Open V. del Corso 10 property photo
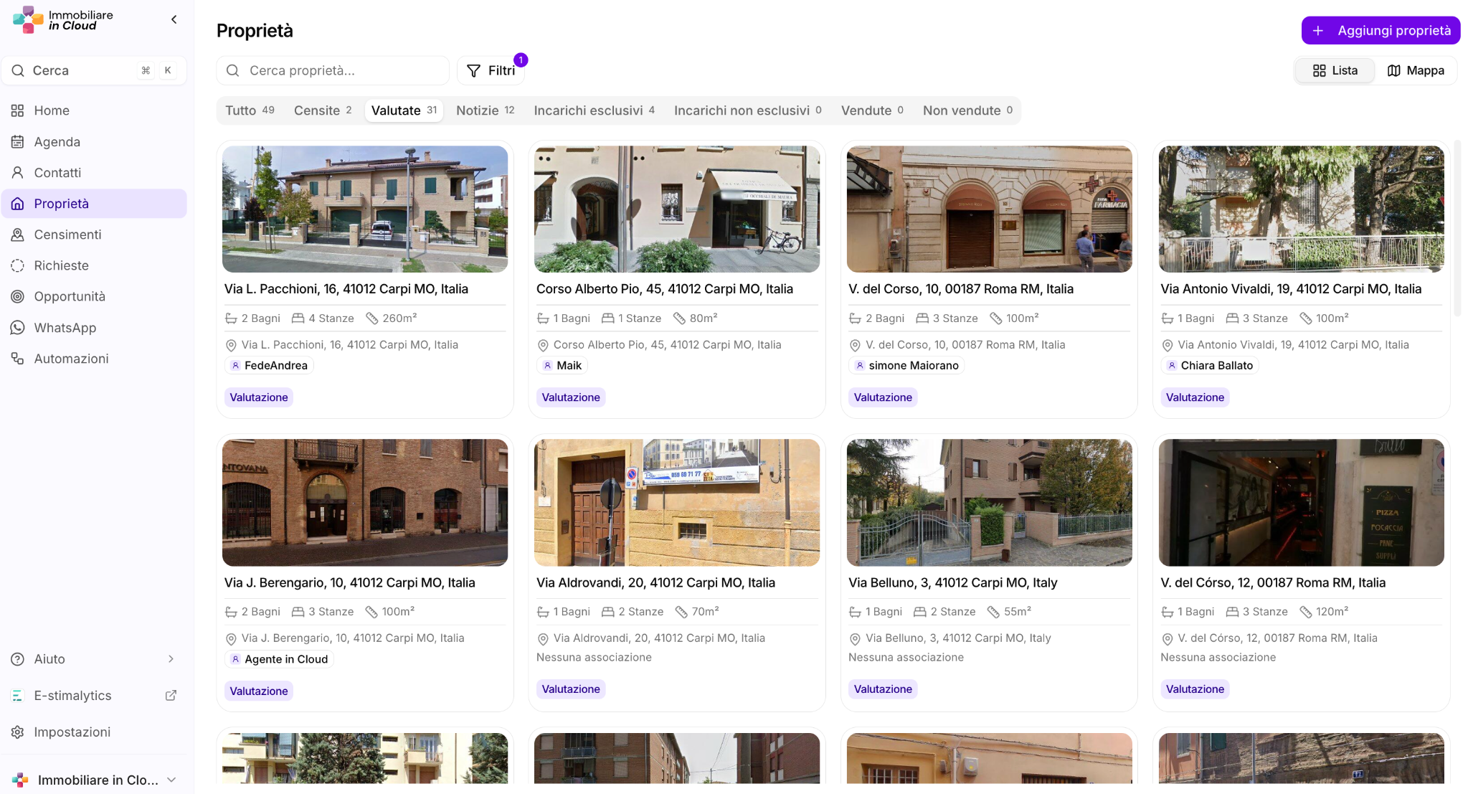 (x=990, y=209)
